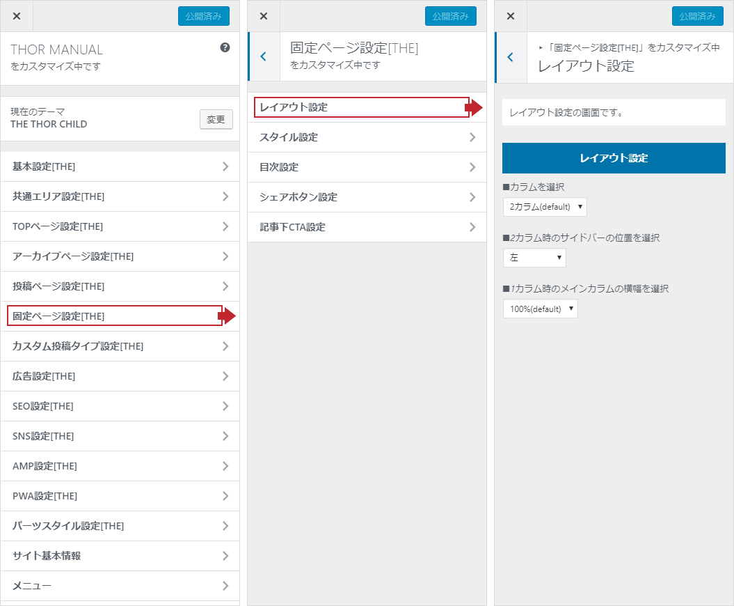Image resolution: width=734 pixels, height=606 pixels.
Task: Open the sidebar position dropdown showing 左
Action: (534, 258)
